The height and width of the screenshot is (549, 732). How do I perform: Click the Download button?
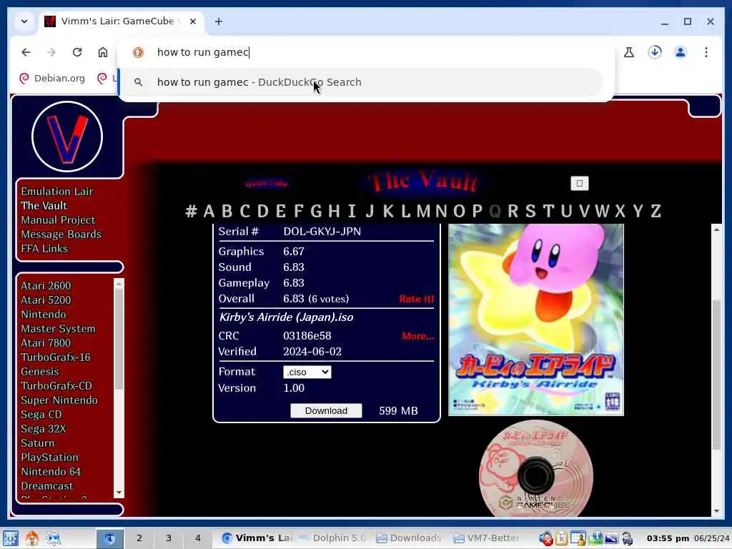point(326,411)
